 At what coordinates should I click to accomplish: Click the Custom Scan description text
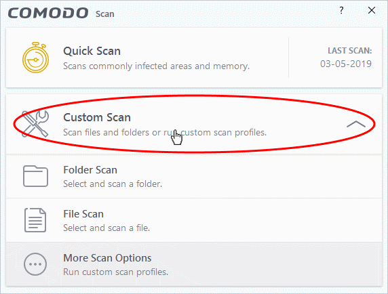(x=165, y=132)
